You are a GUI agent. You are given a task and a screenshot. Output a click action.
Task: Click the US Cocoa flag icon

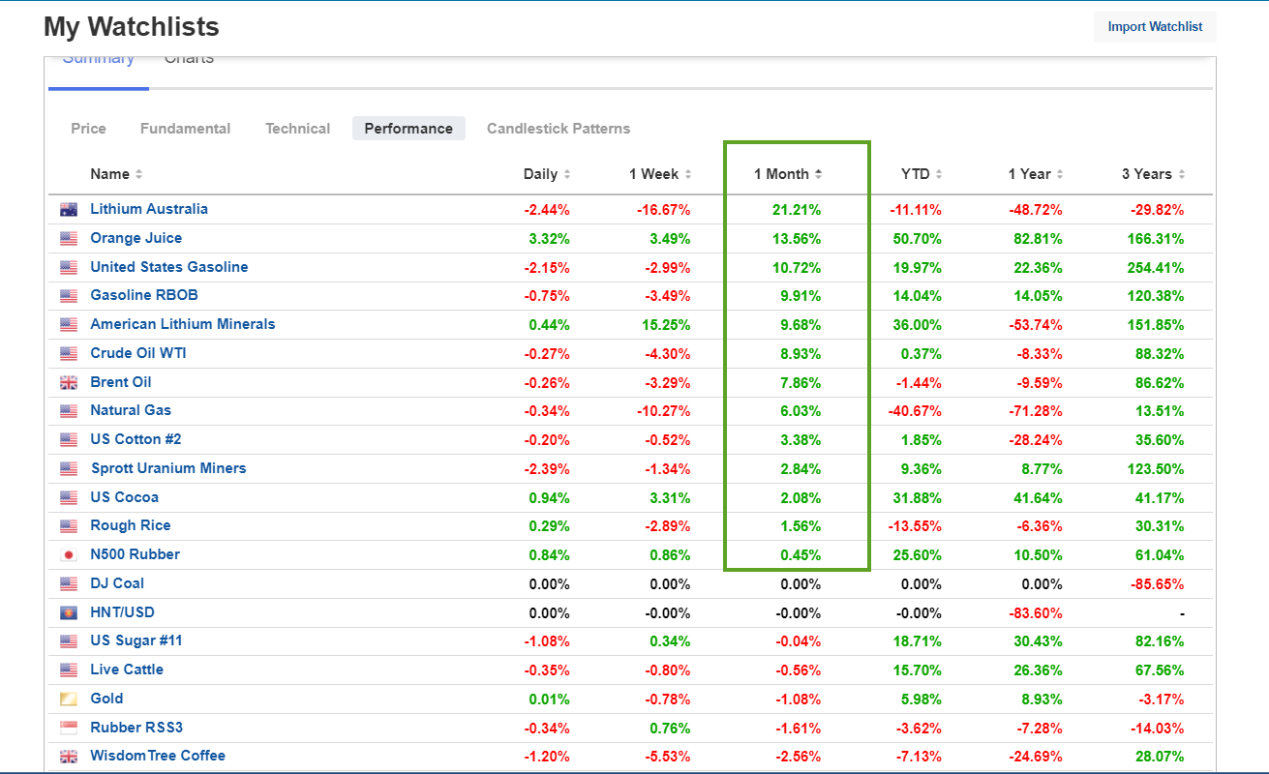69,497
